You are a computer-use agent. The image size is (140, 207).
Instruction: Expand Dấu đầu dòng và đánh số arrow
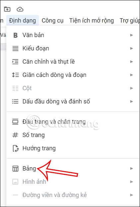[x=131, y=102]
